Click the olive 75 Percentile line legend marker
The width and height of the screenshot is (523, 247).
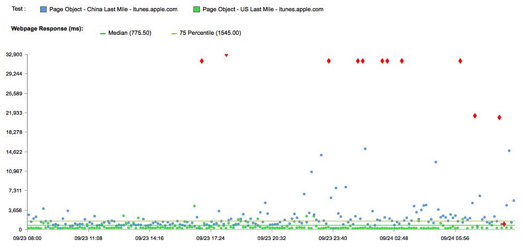(174, 33)
